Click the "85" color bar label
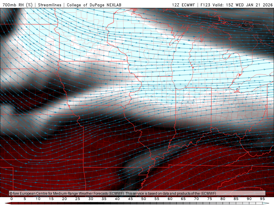The image size is (274, 205). click(236, 199)
